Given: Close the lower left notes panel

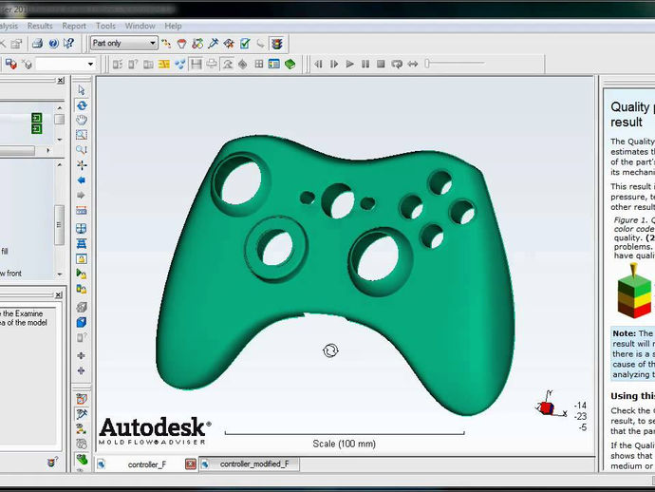Looking at the screenshot, I should (x=59, y=294).
